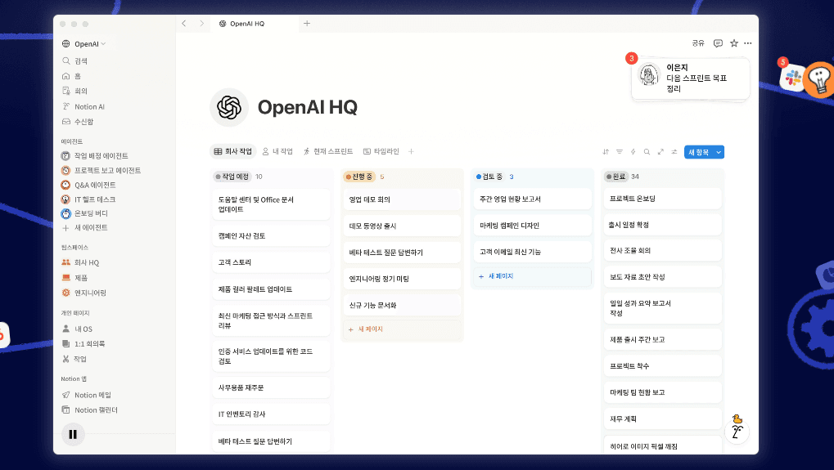The height and width of the screenshot is (470, 834).
Task: Open Notion AI from the sidebar
Action: [x=83, y=106]
